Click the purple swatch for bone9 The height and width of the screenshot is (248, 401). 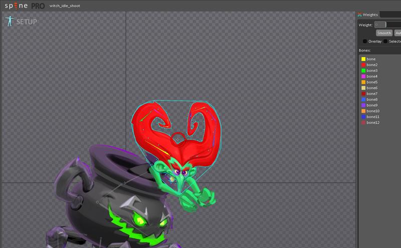click(363, 105)
